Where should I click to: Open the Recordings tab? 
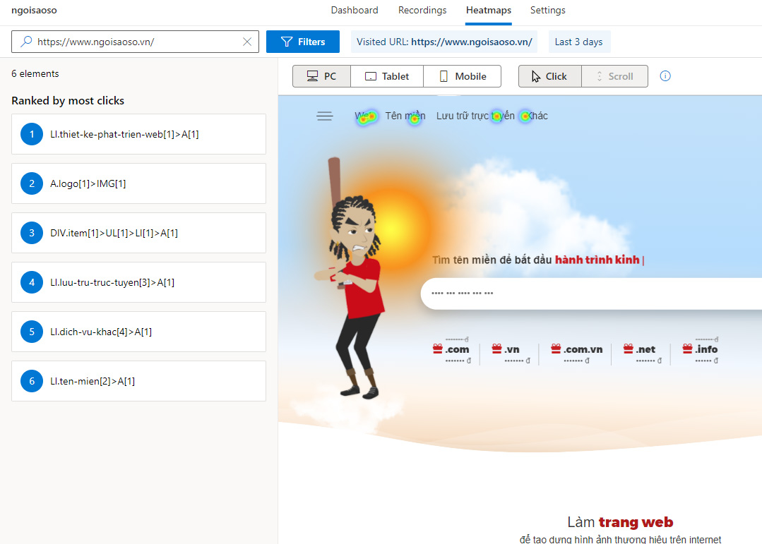click(422, 10)
